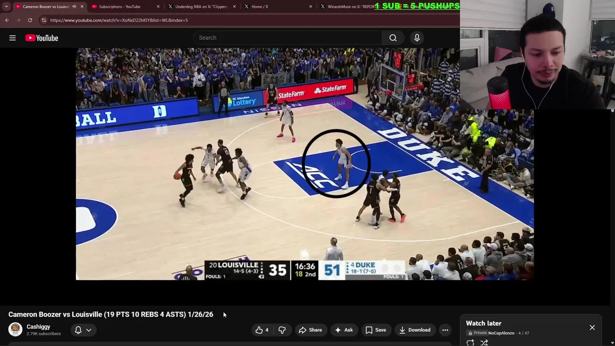The image size is (615, 346).
Task: Open browser tab search dropdown arrow
Action: [x=6, y=7]
